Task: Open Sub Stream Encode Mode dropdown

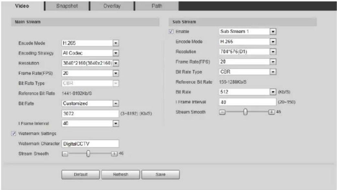Action: tap(248, 42)
